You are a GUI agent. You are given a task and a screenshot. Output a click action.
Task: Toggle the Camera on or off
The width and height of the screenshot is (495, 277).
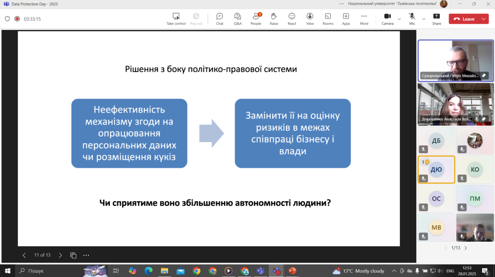tap(387, 19)
